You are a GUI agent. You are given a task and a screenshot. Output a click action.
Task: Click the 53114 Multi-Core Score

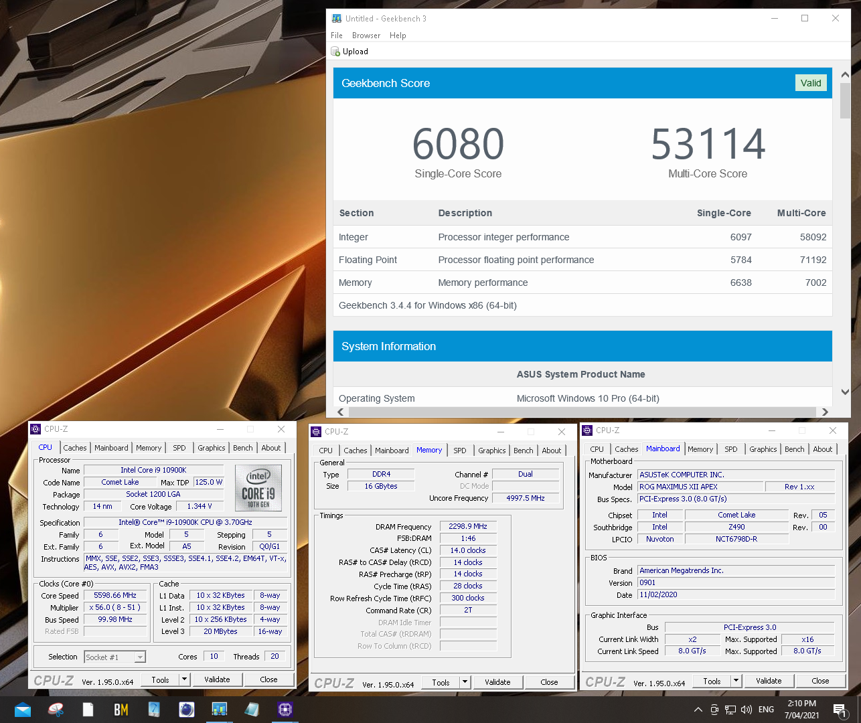pyautogui.click(x=708, y=144)
